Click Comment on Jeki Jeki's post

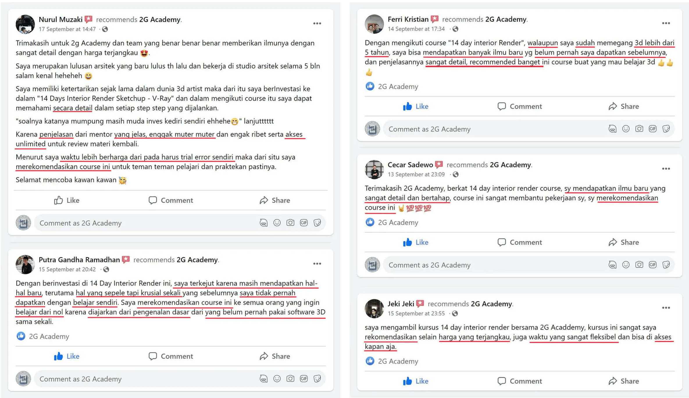pos(520,381)
